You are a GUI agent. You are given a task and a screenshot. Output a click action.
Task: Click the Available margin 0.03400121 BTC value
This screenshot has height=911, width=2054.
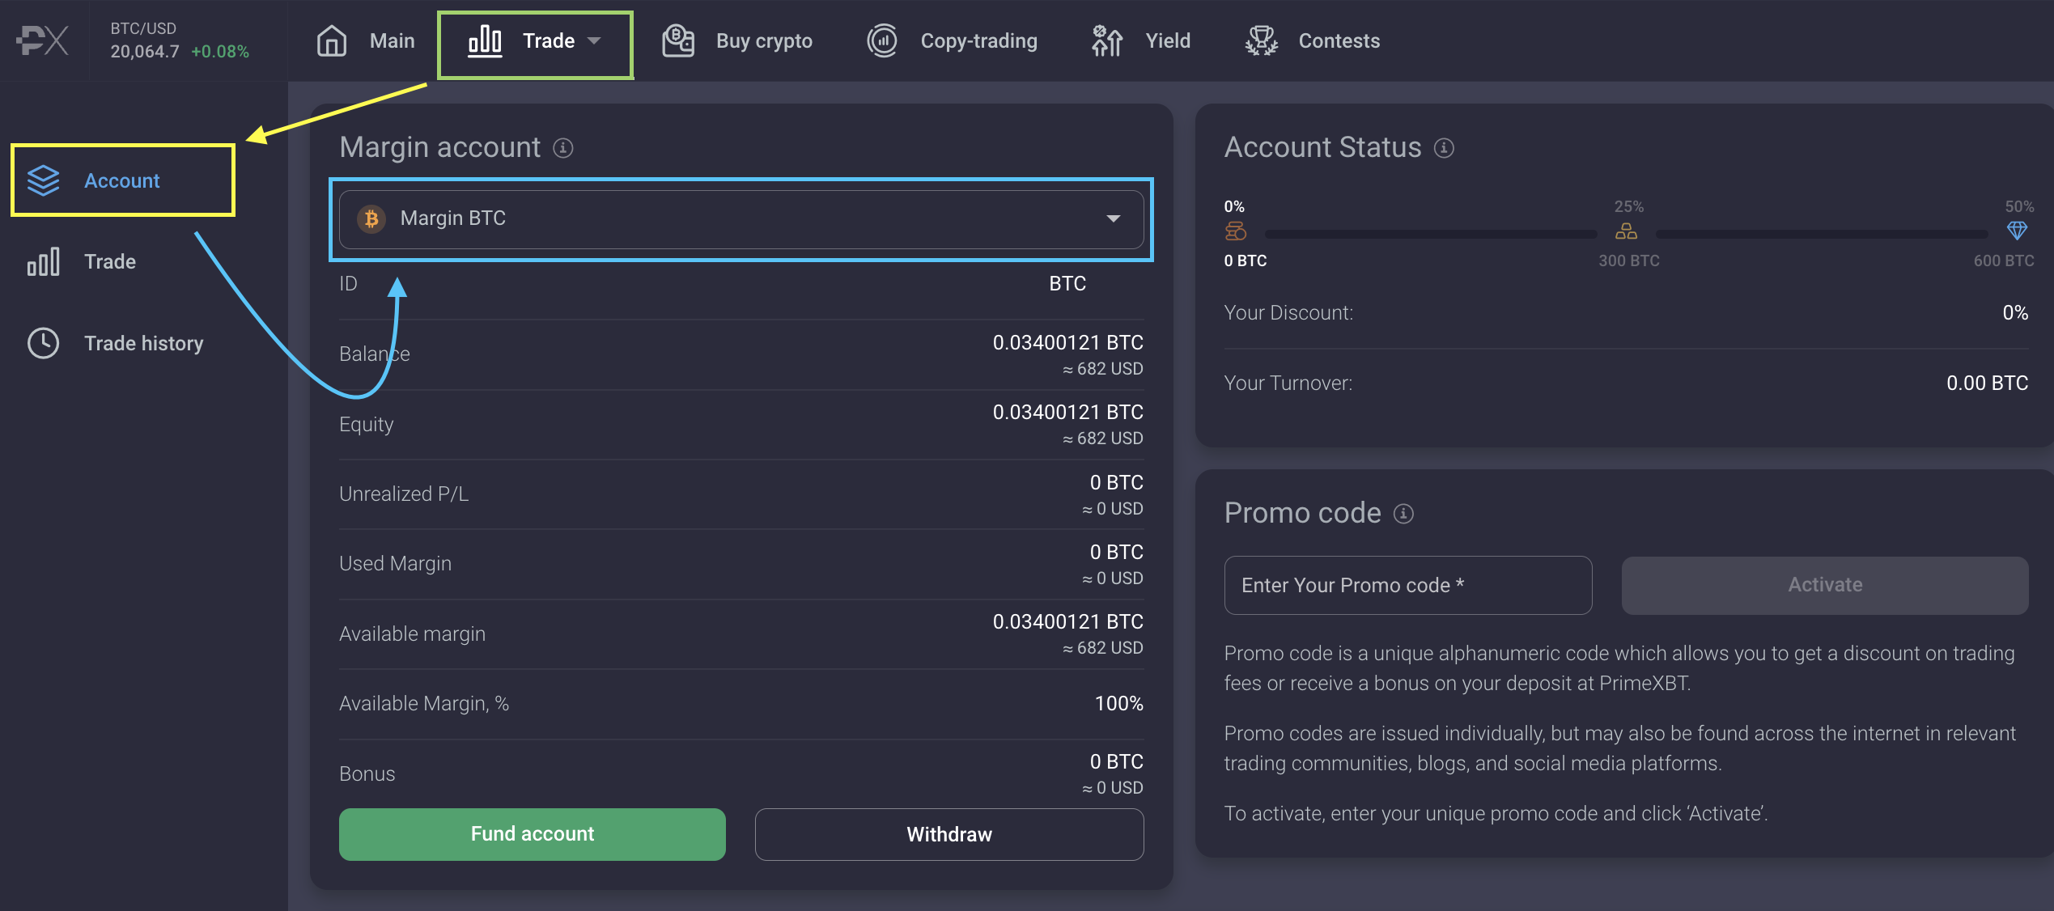pyautogui.click(x=1068, y=622)
